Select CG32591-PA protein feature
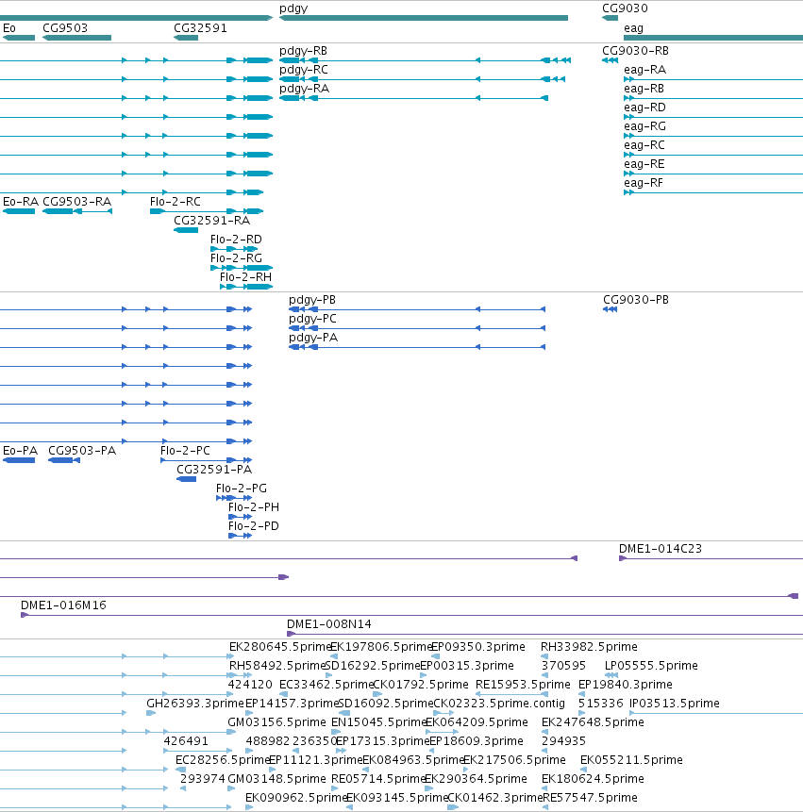Screen dimensions: 803x812 coord(187,479)
